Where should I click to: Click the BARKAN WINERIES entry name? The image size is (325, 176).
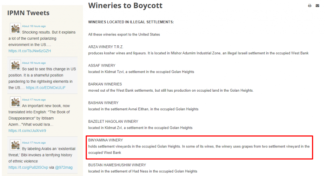click(105, 84)
